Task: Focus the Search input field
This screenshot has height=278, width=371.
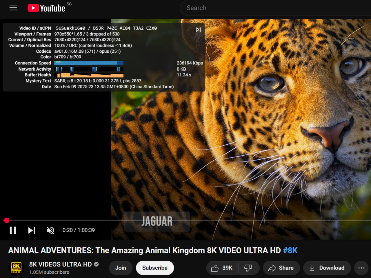Action: point(275,8)
